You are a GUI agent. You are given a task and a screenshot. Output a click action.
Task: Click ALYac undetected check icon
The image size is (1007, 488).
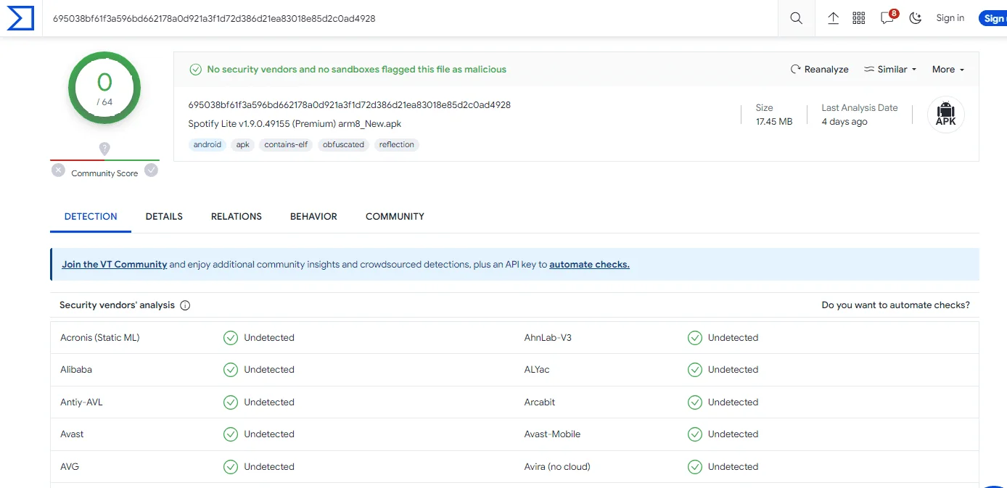coord(695,370)
